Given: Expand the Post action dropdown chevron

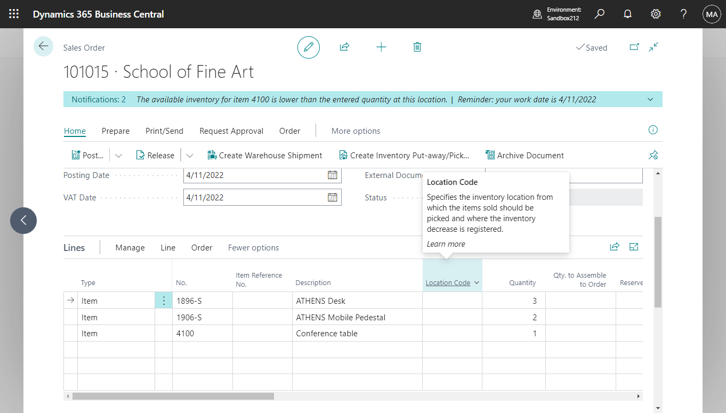Looking at the screenshot, I should coord(118,155).
